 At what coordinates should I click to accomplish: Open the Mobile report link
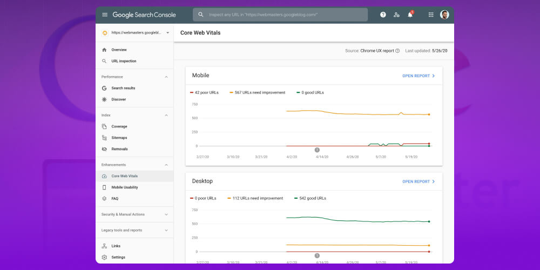(418, 76)
